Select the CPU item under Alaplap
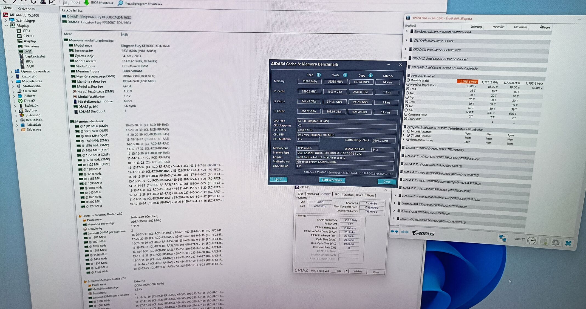 click(x=26, y=31)
